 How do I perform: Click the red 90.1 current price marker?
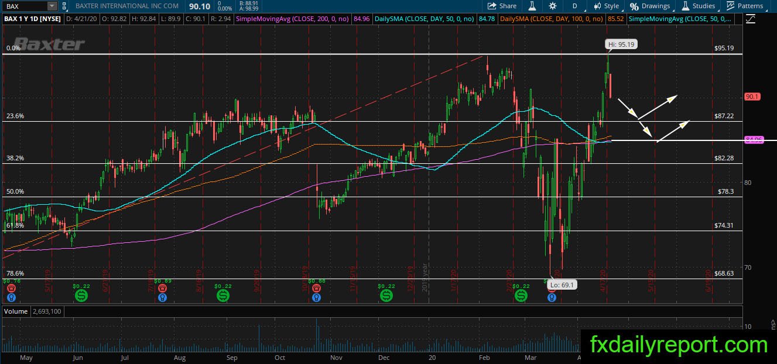click(x=752, y=97)
